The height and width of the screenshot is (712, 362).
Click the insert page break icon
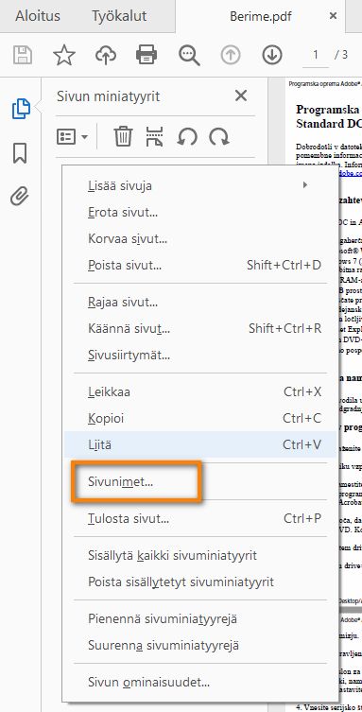click(x=155, y=136)
